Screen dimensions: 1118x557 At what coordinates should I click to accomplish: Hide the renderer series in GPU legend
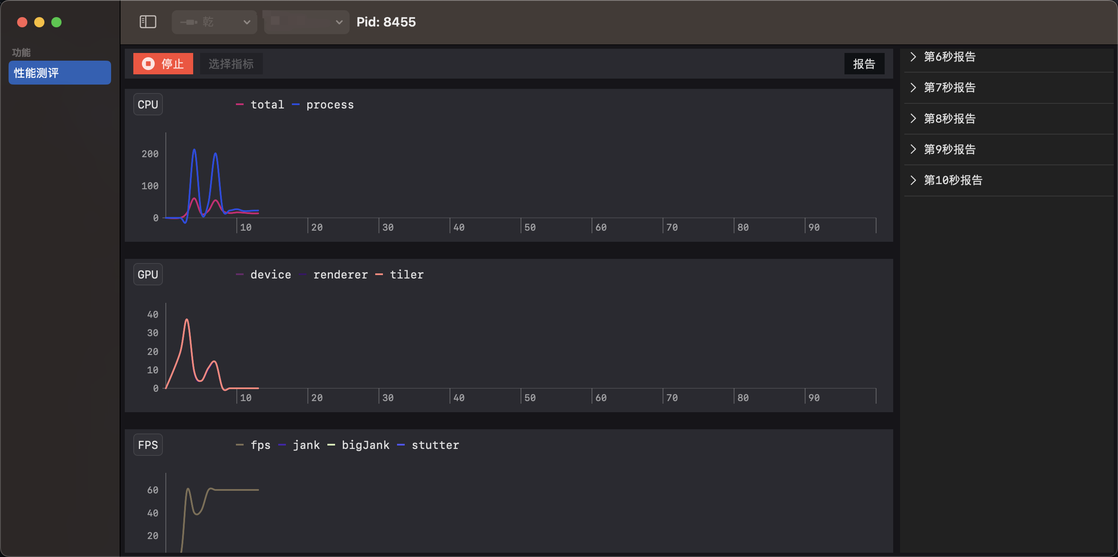(x=341, y=274)
